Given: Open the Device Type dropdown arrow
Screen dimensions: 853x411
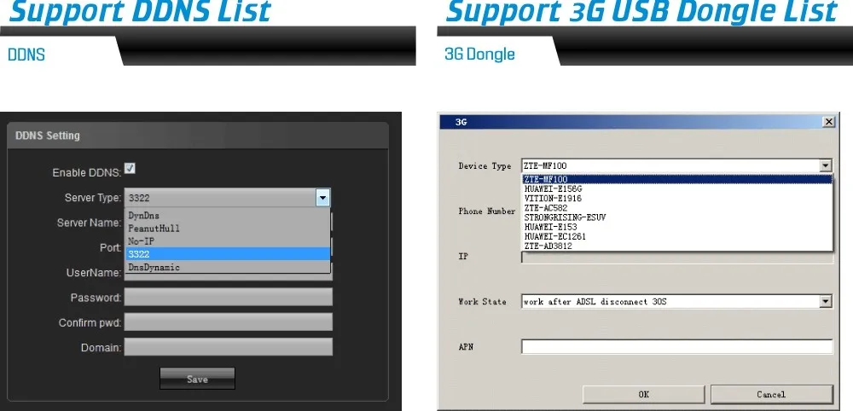Looking at the screenshot, I should tap(825, 165).
